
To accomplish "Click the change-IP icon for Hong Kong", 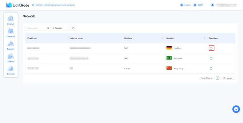I will pyautogui.click(x=211, y=68).
